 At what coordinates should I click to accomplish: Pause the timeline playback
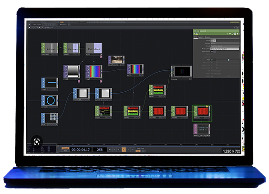click(114, 150)
